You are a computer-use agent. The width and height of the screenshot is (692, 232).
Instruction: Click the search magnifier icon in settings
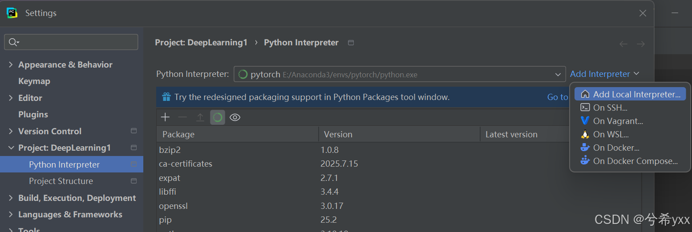tap(13, 42)
